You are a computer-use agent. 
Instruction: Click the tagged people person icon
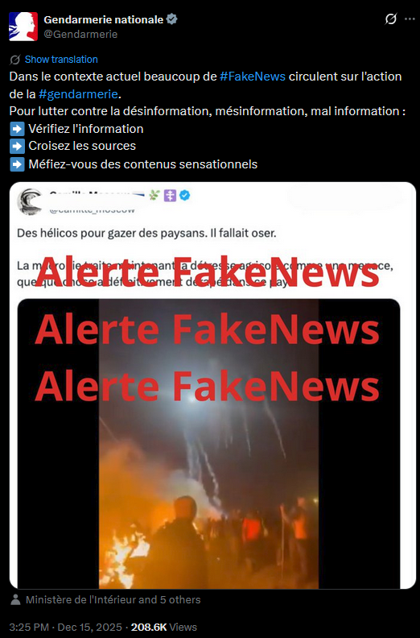click(x=15, y=600)
